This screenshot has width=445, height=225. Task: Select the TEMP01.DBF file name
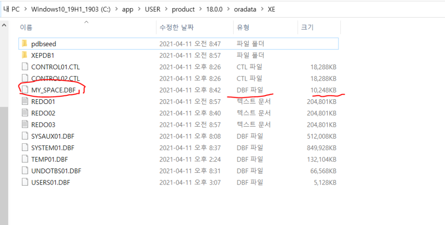(49, 159)
